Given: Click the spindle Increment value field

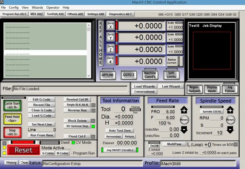Looking at the screenshot, I should [218, 133].
